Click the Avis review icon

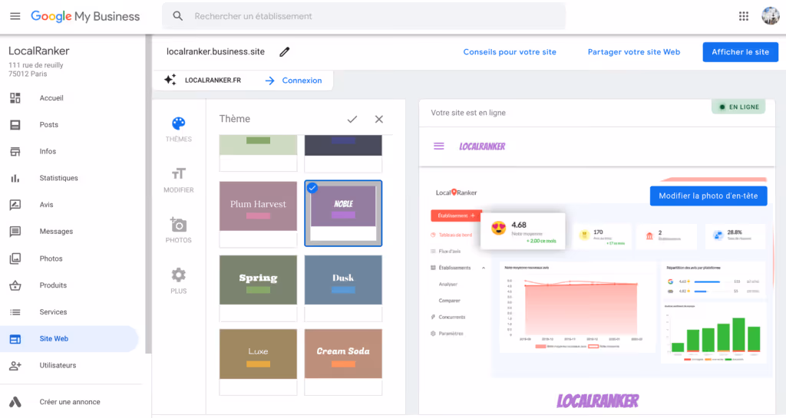15,205
